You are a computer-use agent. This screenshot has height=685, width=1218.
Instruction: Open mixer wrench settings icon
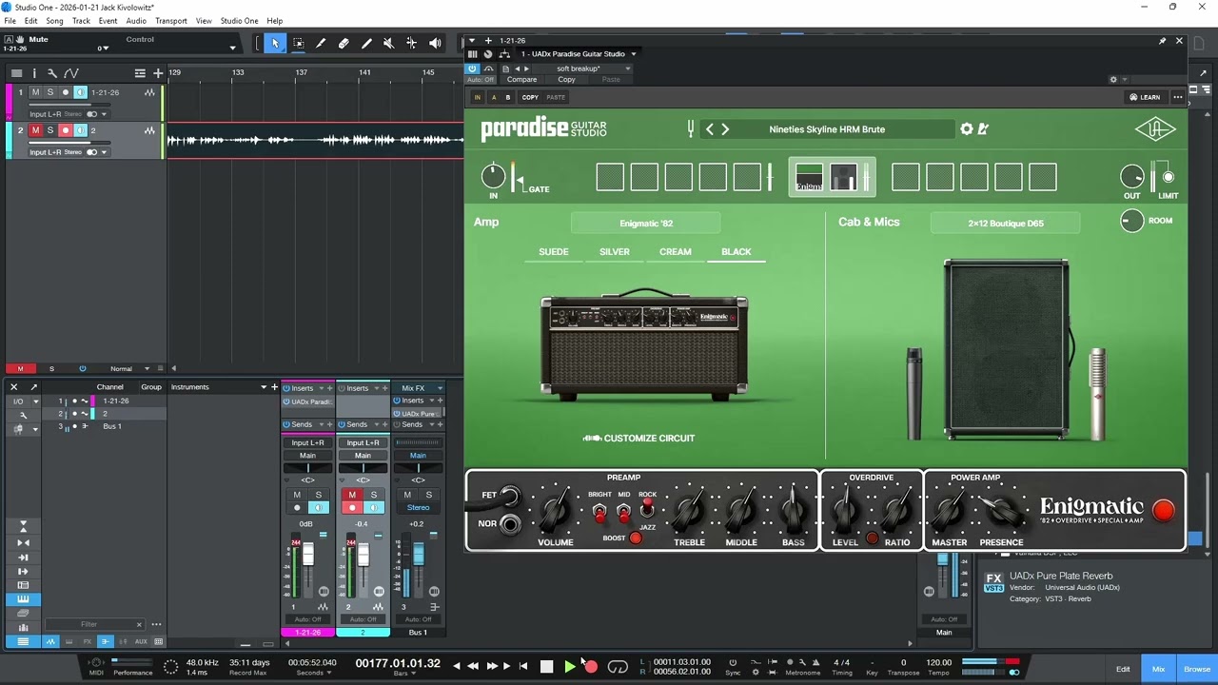pos(23,416)
